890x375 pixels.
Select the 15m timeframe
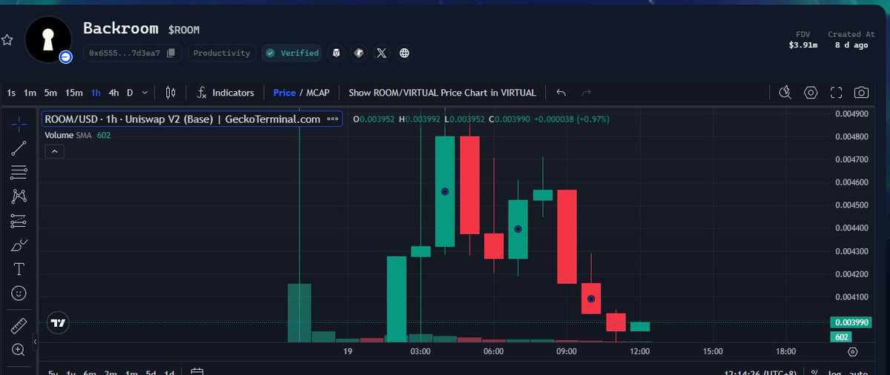pyautogui.click(x=73, y=93)
